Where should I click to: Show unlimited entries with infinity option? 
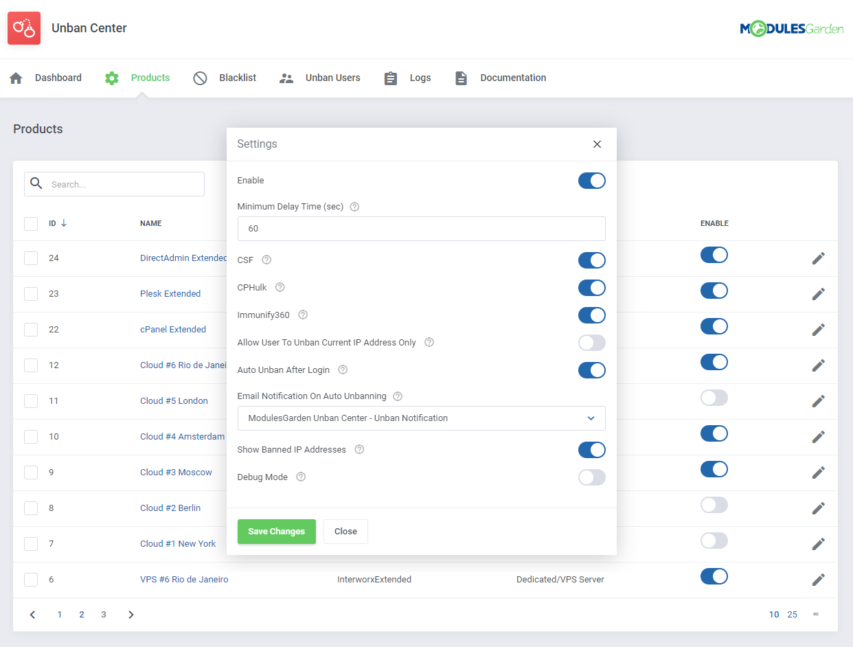[x=816, y=615]
